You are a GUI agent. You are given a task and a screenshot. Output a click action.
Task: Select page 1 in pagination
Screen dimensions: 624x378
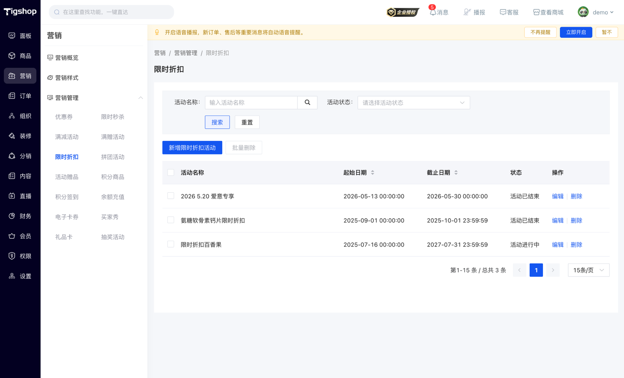(x=536, y=270)
